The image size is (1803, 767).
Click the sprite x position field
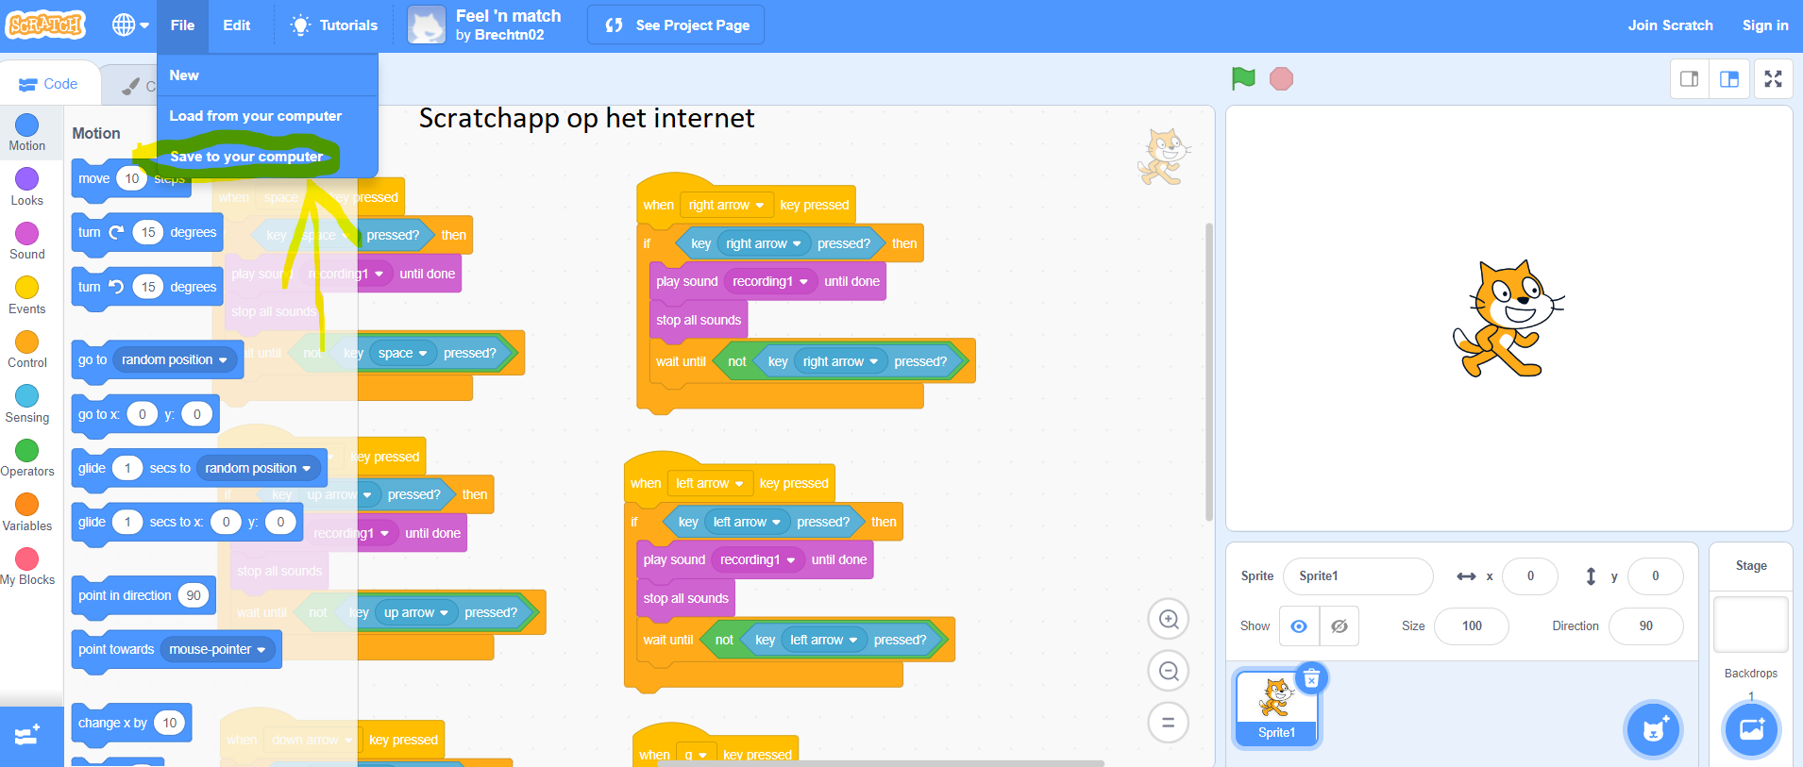1530,576
